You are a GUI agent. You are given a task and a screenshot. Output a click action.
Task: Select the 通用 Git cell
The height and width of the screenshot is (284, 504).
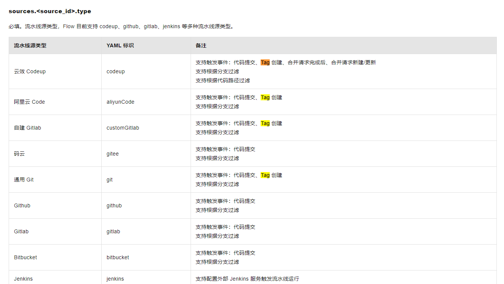[55, 180]
